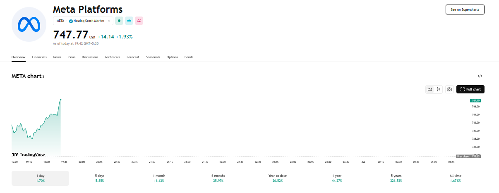
Task: Click the green market open status dot
Action: (119, 21)
